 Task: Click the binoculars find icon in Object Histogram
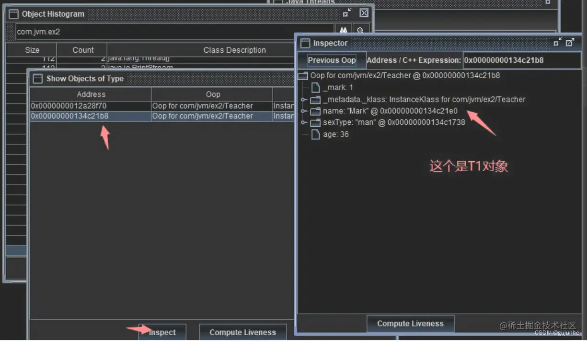coord(343,31)
